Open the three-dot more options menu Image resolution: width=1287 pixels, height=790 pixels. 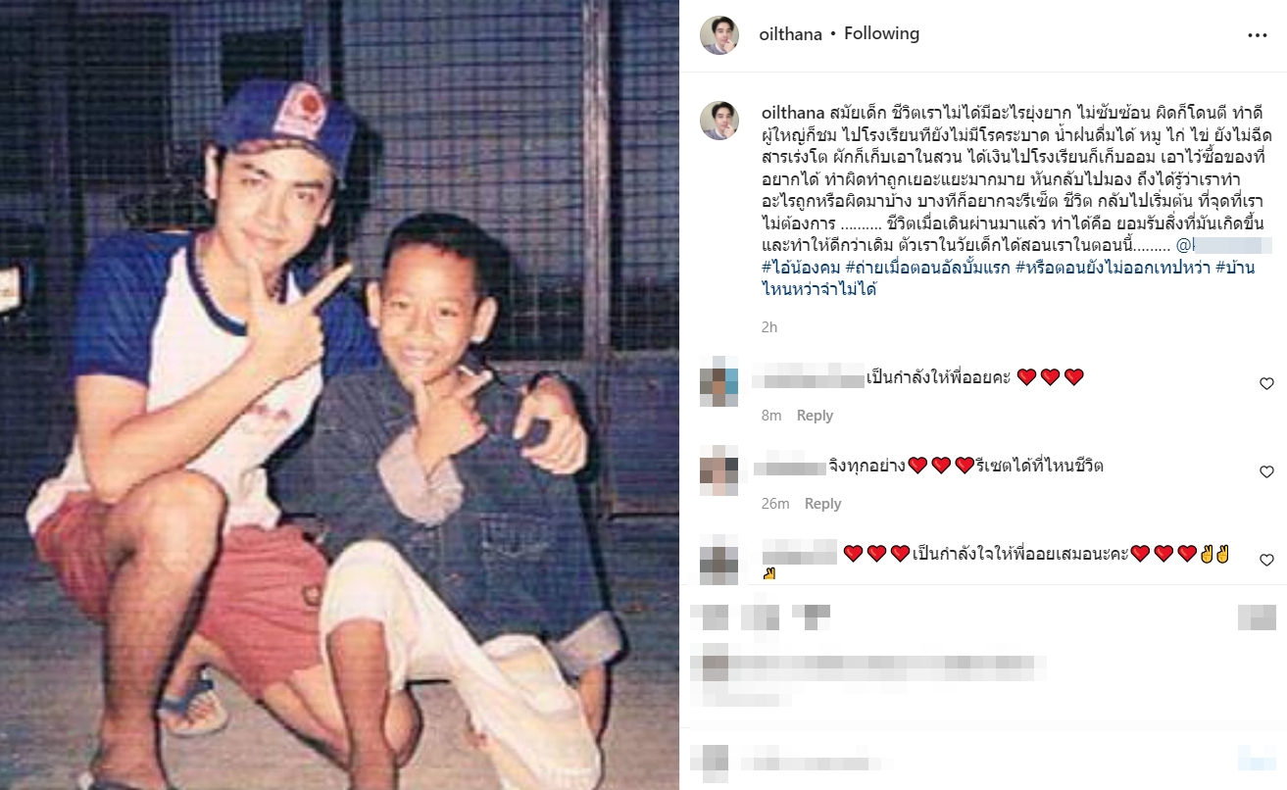tap(1258, 35)
